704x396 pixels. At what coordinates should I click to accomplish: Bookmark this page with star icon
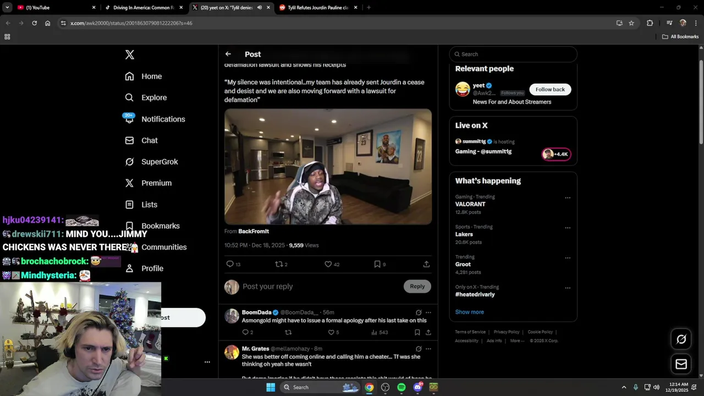click(631, 23)
